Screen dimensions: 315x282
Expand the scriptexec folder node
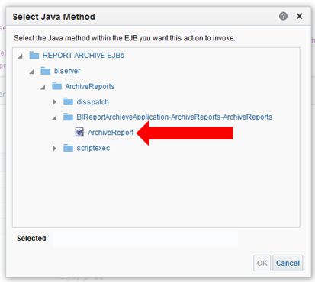pos(54,148)
